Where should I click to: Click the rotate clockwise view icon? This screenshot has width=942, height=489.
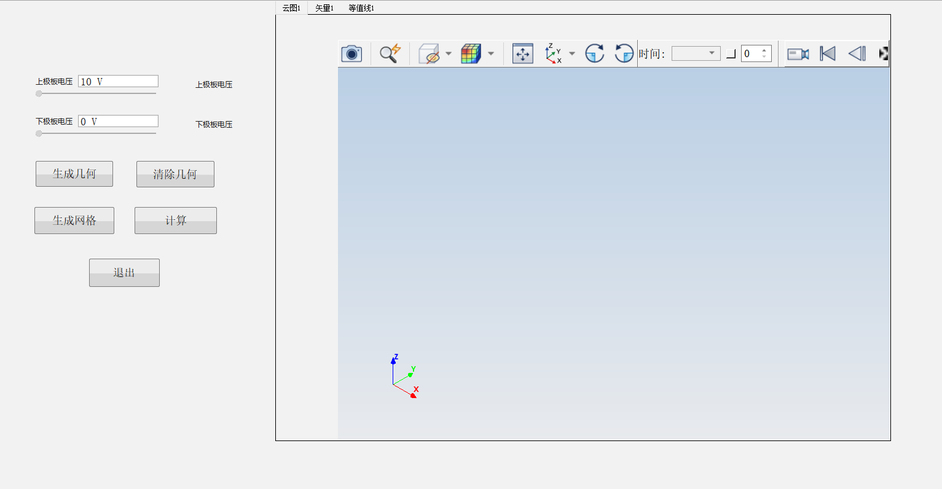[594, 53]
